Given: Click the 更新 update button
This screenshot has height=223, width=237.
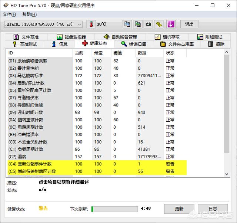Looking at the screenshot, I should coord(179,209).
